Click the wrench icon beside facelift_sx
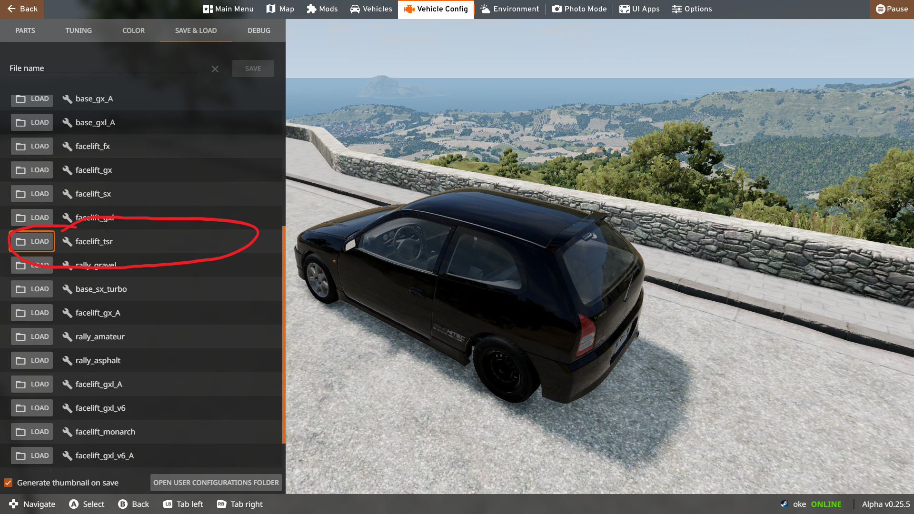This screenshot has height=514, width=914. coord(67,194)
